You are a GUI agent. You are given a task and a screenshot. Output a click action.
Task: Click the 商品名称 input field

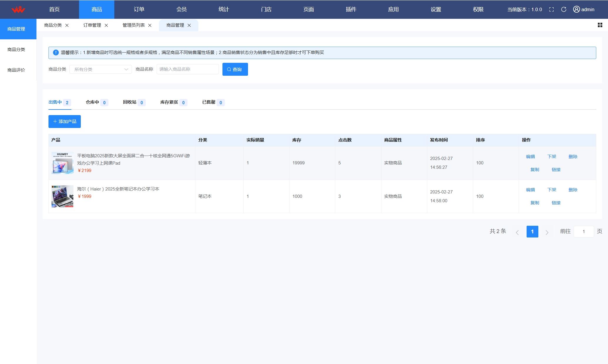[x=187, y=69]
